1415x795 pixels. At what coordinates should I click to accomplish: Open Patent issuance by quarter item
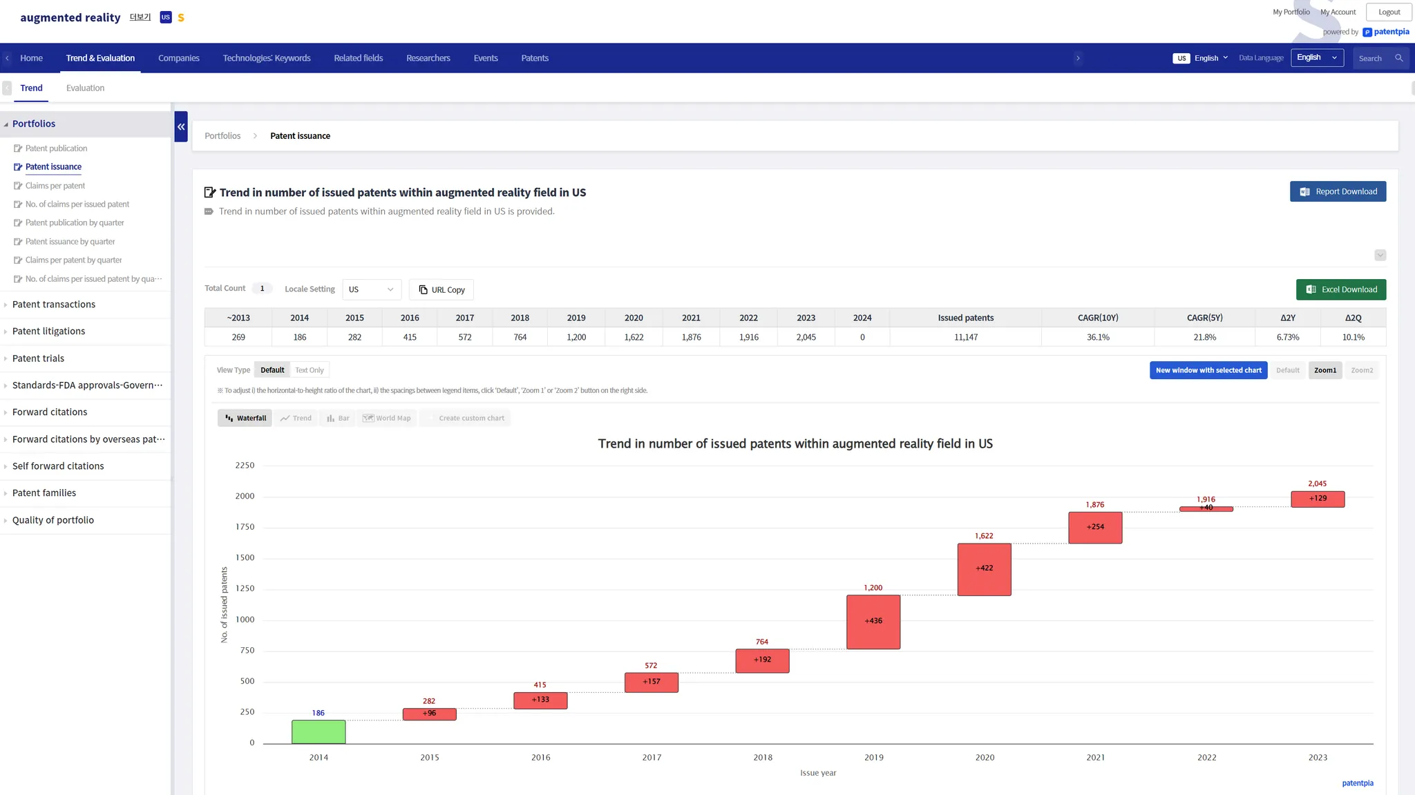tap(70, 242)
